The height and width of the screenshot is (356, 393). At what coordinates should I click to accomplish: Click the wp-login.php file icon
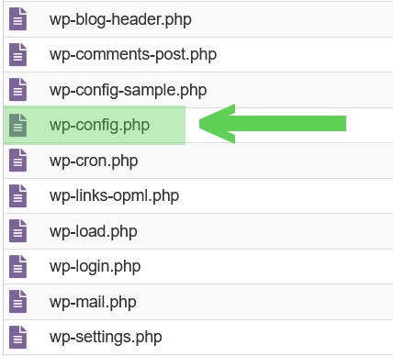18,266
